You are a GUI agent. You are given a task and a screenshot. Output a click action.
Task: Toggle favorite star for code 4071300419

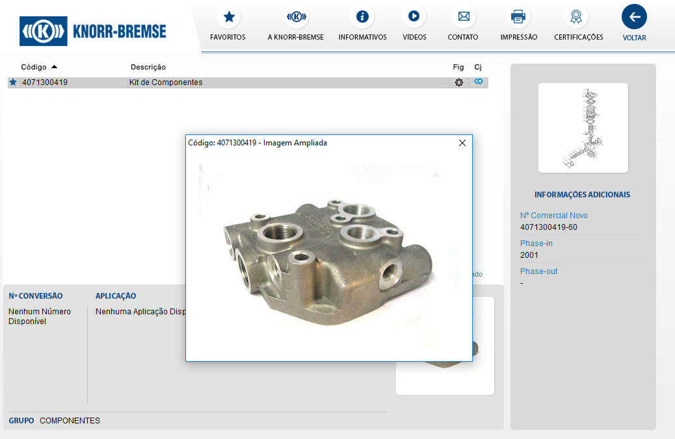point(13,82)
